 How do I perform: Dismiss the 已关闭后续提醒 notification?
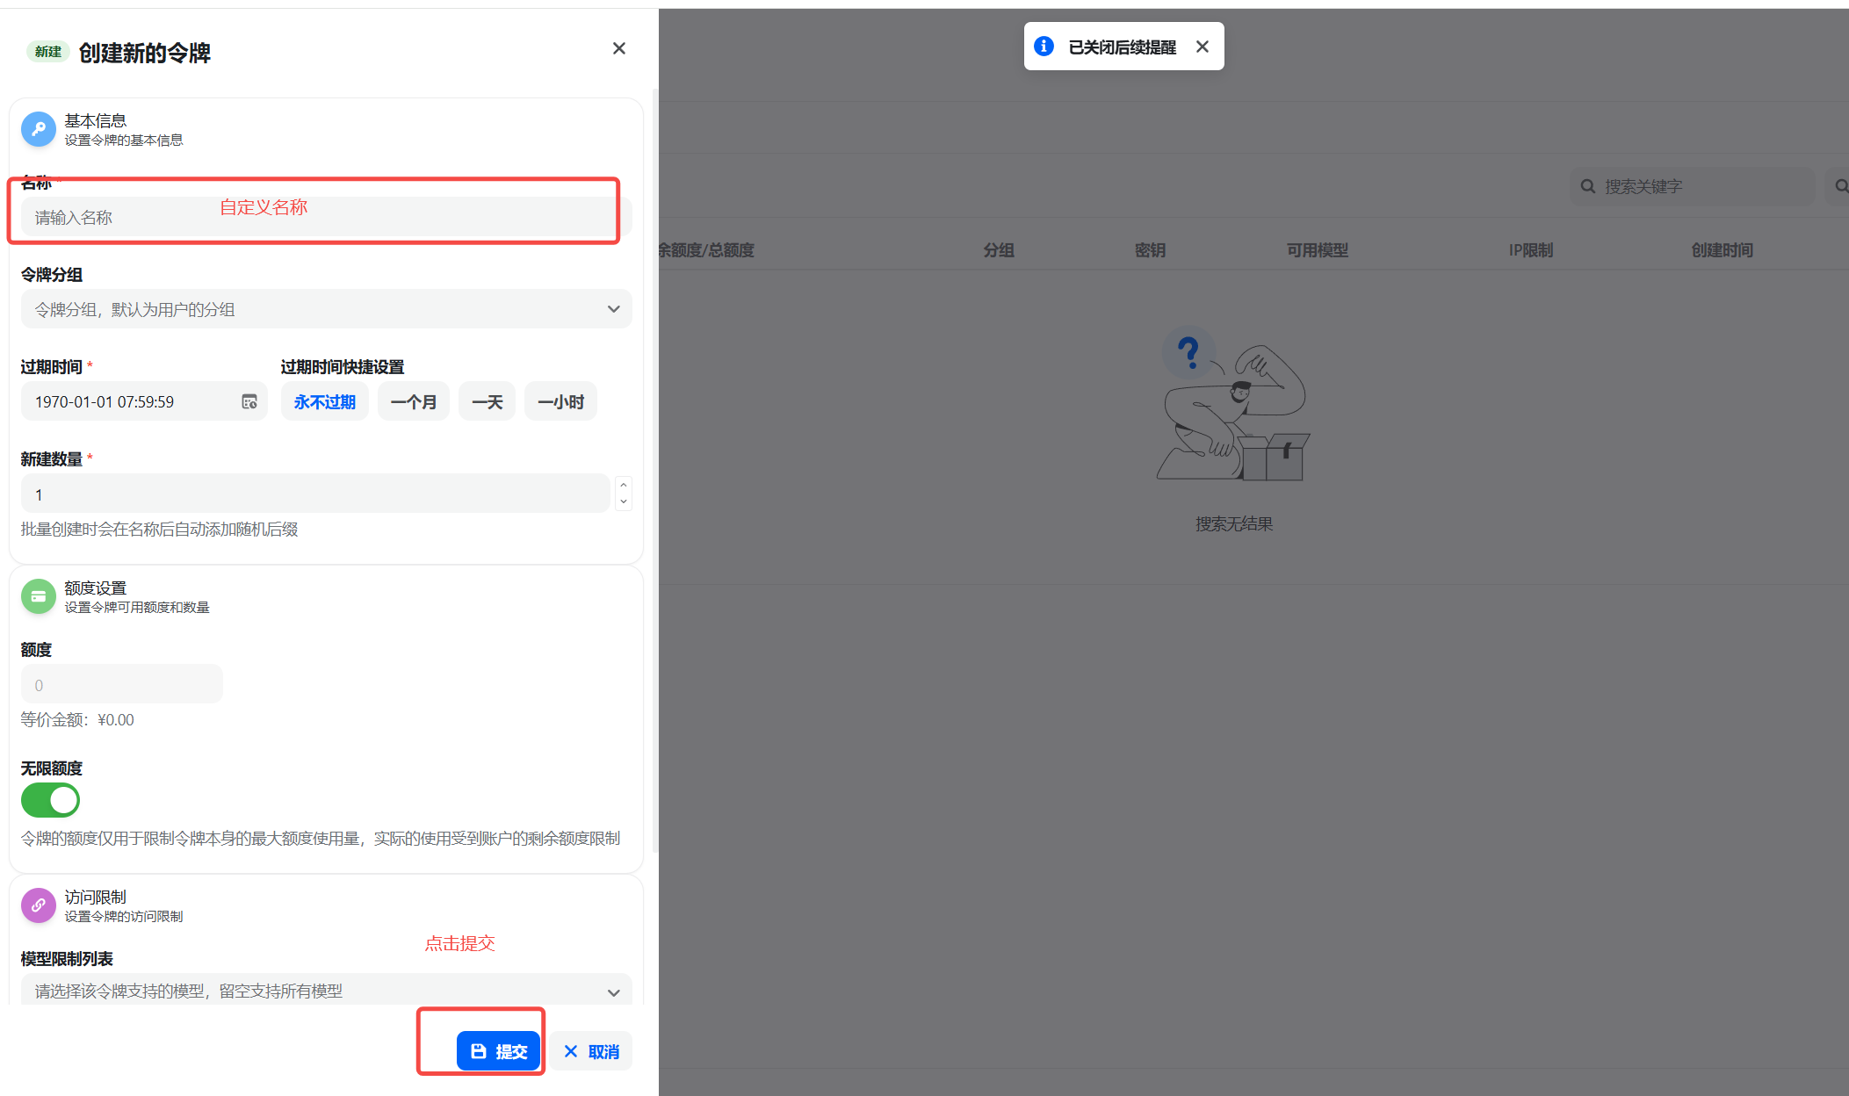(x=1202, y=46)
